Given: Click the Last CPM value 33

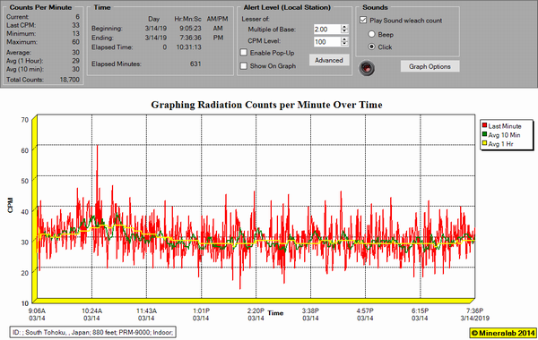Looking at the screenshot, I should tap(75, 25).
